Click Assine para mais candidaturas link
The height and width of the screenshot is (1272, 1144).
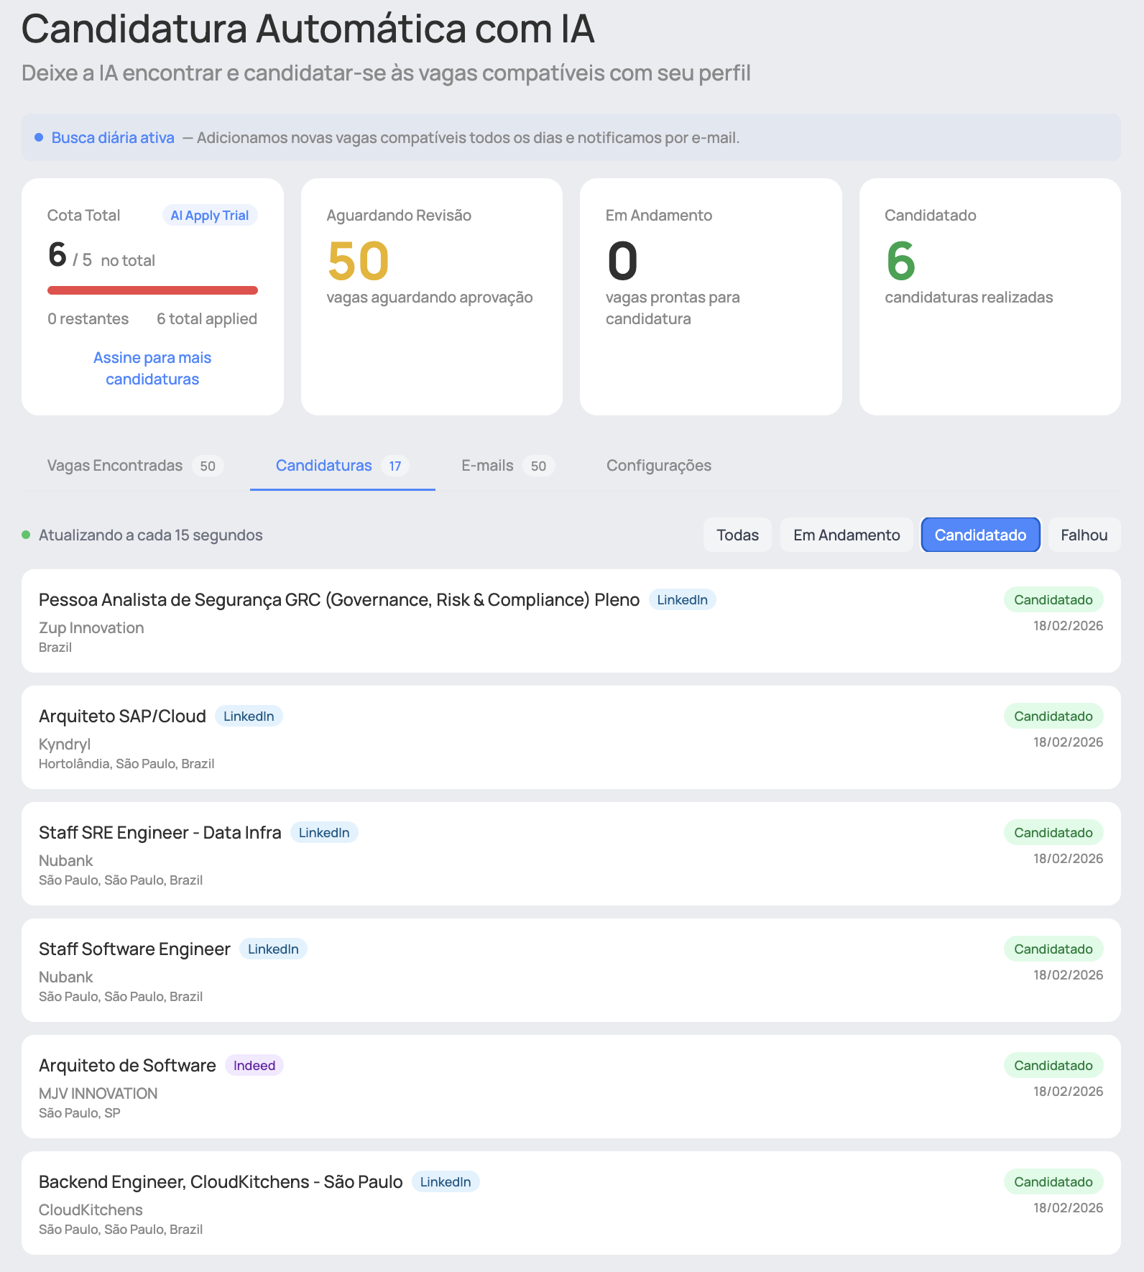tap(152, 368)
